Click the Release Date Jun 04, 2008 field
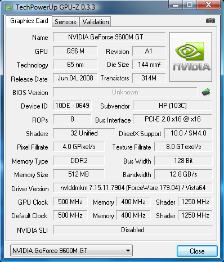Viewport: 224px width, 262px height. click(75, 78)
